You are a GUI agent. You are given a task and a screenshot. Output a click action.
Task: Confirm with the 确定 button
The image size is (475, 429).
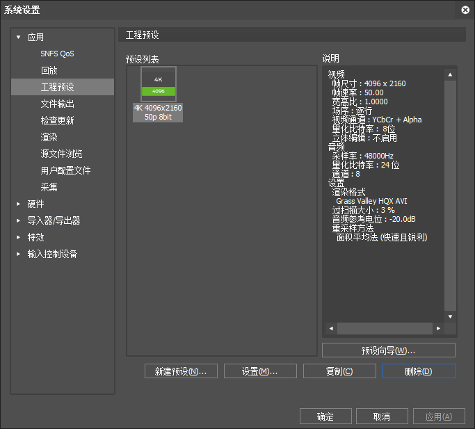tap(325, 416)
